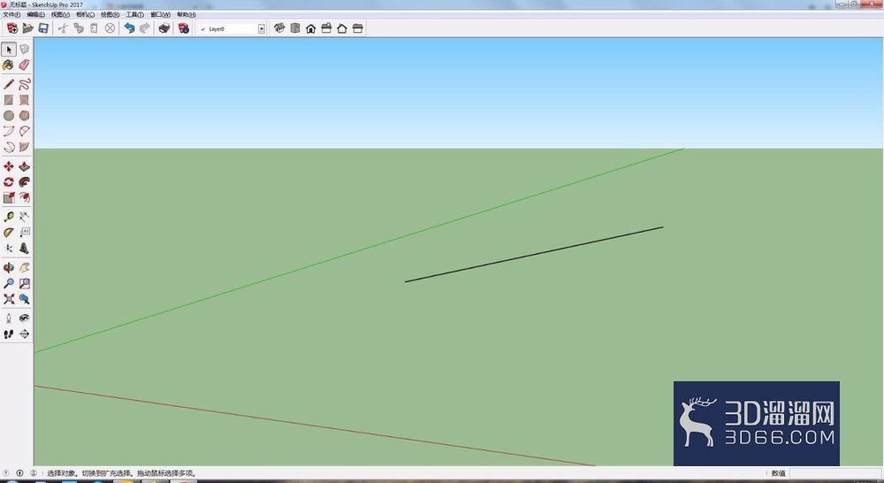The height and width of the screenshot is (483, 884).
Task: Print the model with printer icon
Action: pos(164,28)
